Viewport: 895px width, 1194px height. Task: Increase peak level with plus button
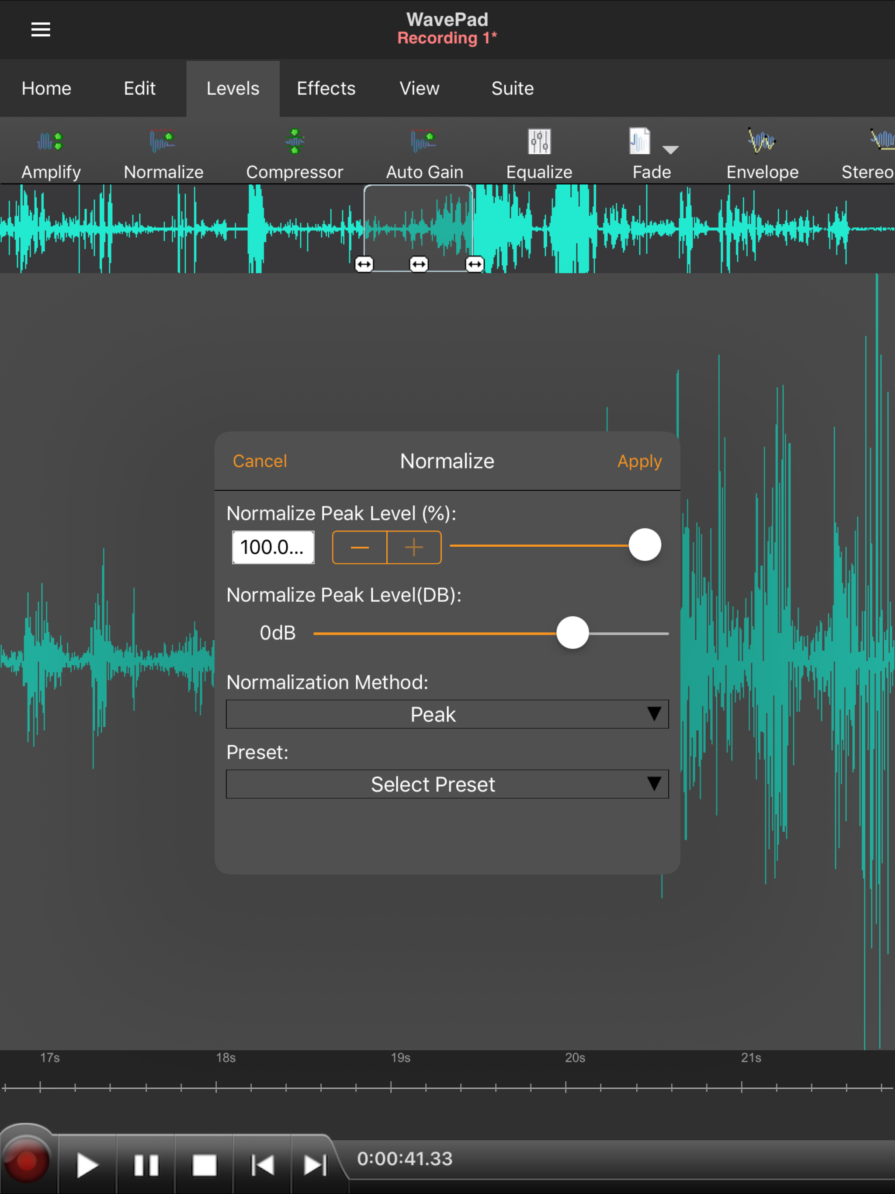coord(414,547)
